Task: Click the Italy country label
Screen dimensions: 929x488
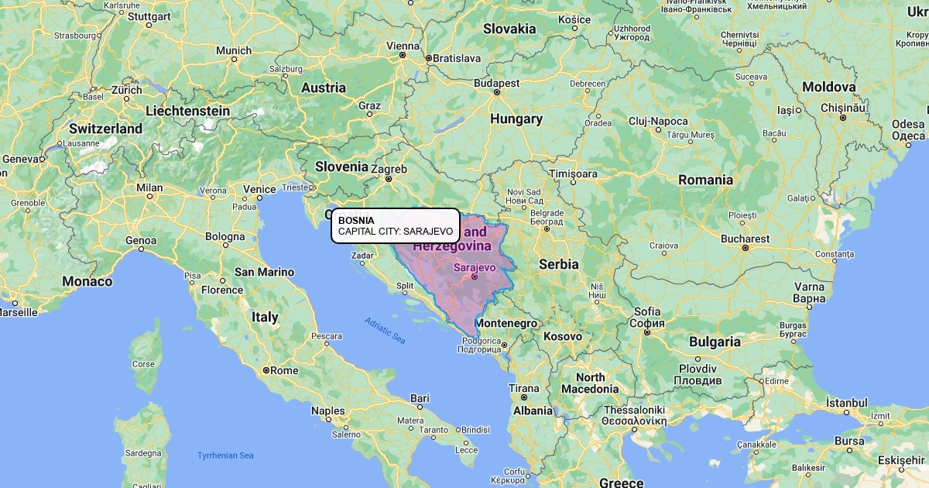Action: 265,317
